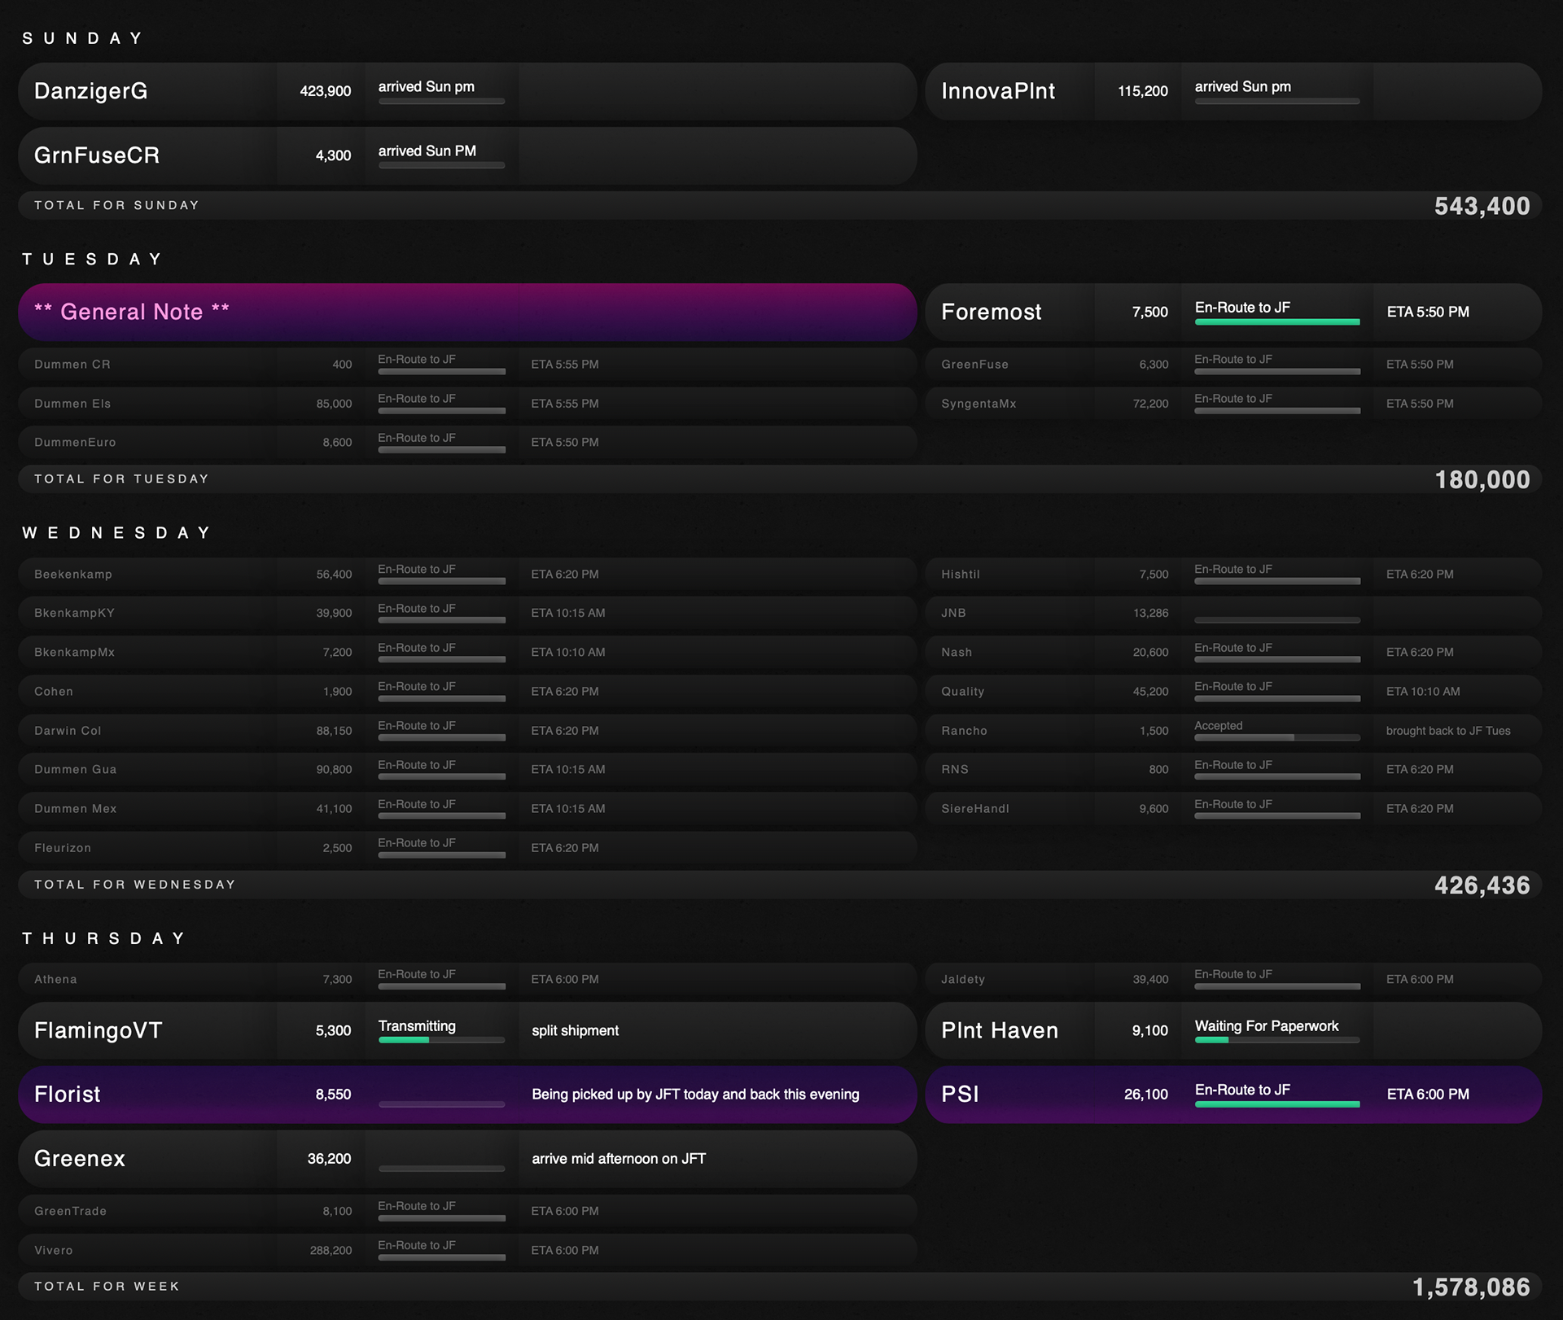Click the Vivero quantity 288,200

[331, 1251]
